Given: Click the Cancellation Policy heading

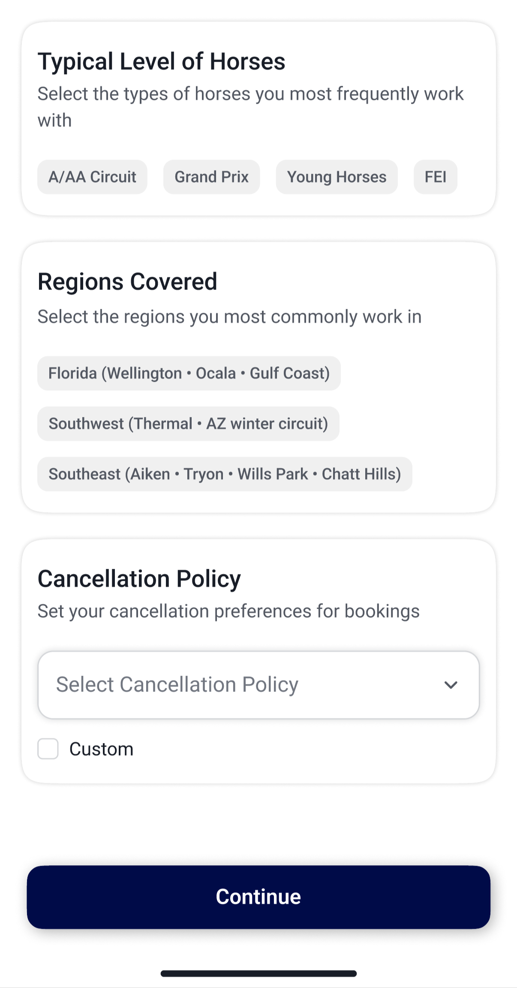Looking at the screenshot, I should (139, 578).
